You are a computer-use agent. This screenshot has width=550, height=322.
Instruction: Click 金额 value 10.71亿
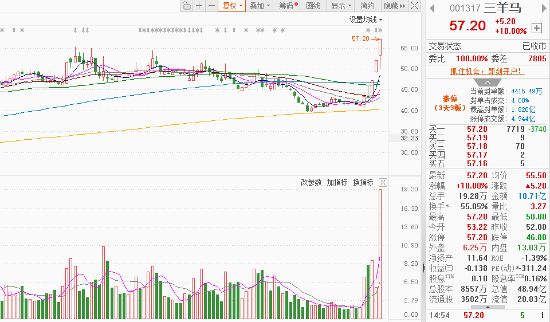pyautogui.click(x=532, y=196)
